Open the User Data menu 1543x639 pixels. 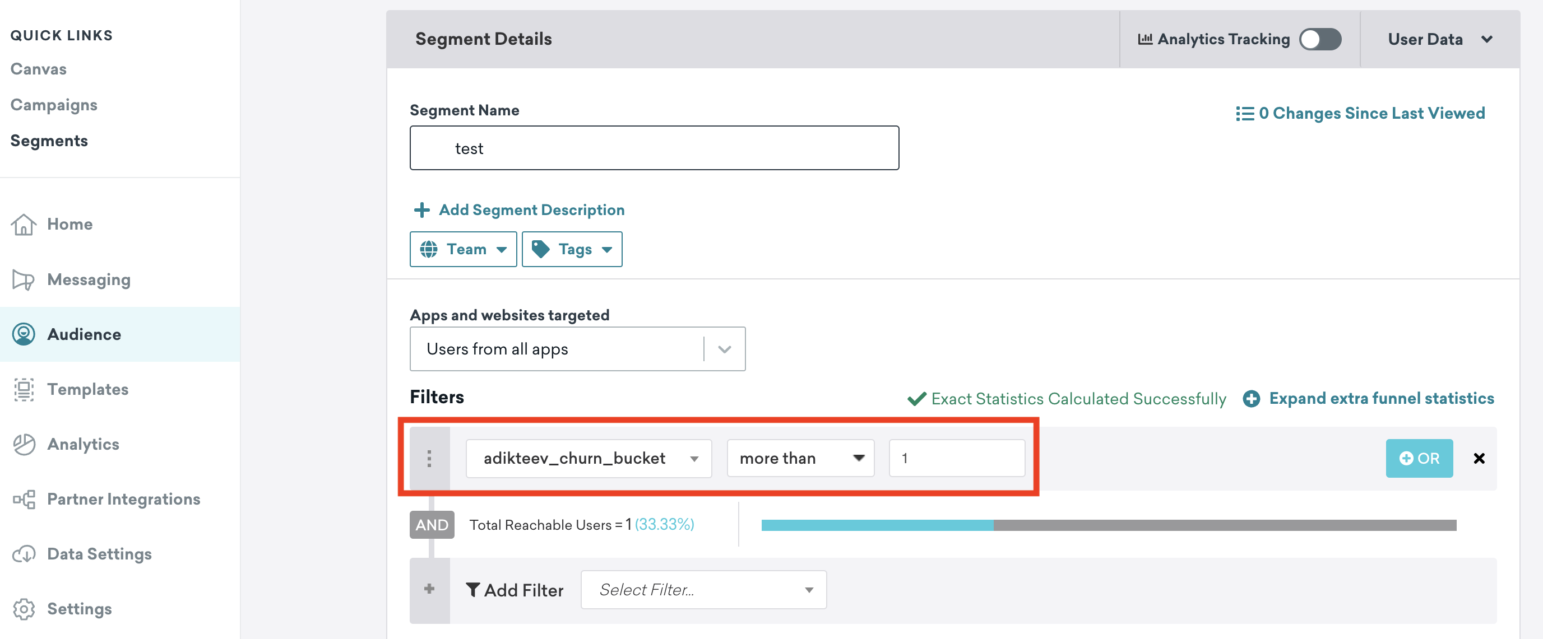[x=1438, y=39]
